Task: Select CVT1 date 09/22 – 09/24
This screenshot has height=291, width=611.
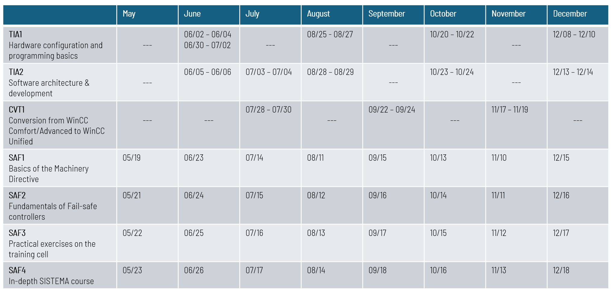Action: point(392,110)
